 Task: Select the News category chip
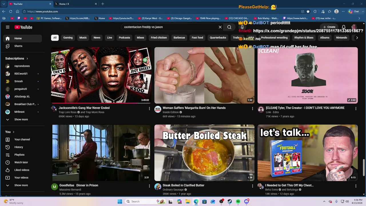97,38
